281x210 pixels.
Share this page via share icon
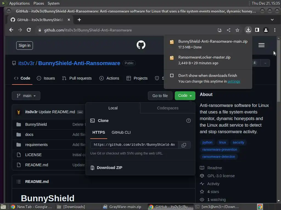pos(229,30)
